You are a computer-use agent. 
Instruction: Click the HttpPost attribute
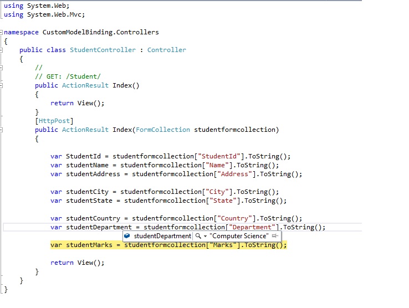[54, 121]
